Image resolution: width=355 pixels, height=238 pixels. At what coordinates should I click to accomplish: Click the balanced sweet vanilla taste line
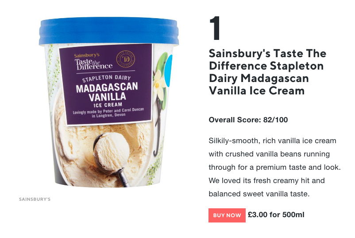pos(259,194)
